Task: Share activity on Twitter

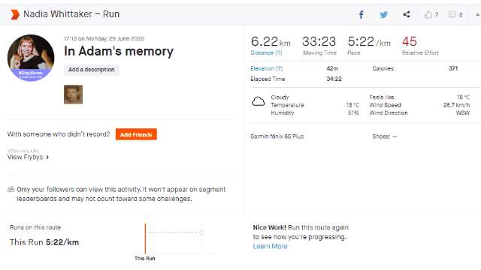Action: coord(383,14)
